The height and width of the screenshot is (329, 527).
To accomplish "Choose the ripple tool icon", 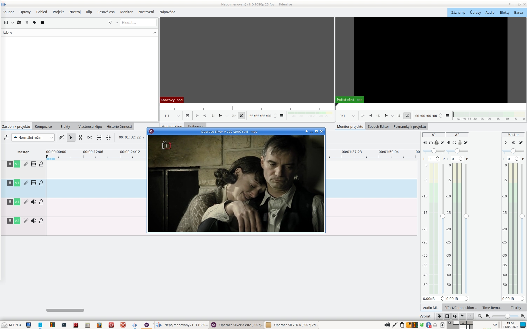I will (108, 137).
